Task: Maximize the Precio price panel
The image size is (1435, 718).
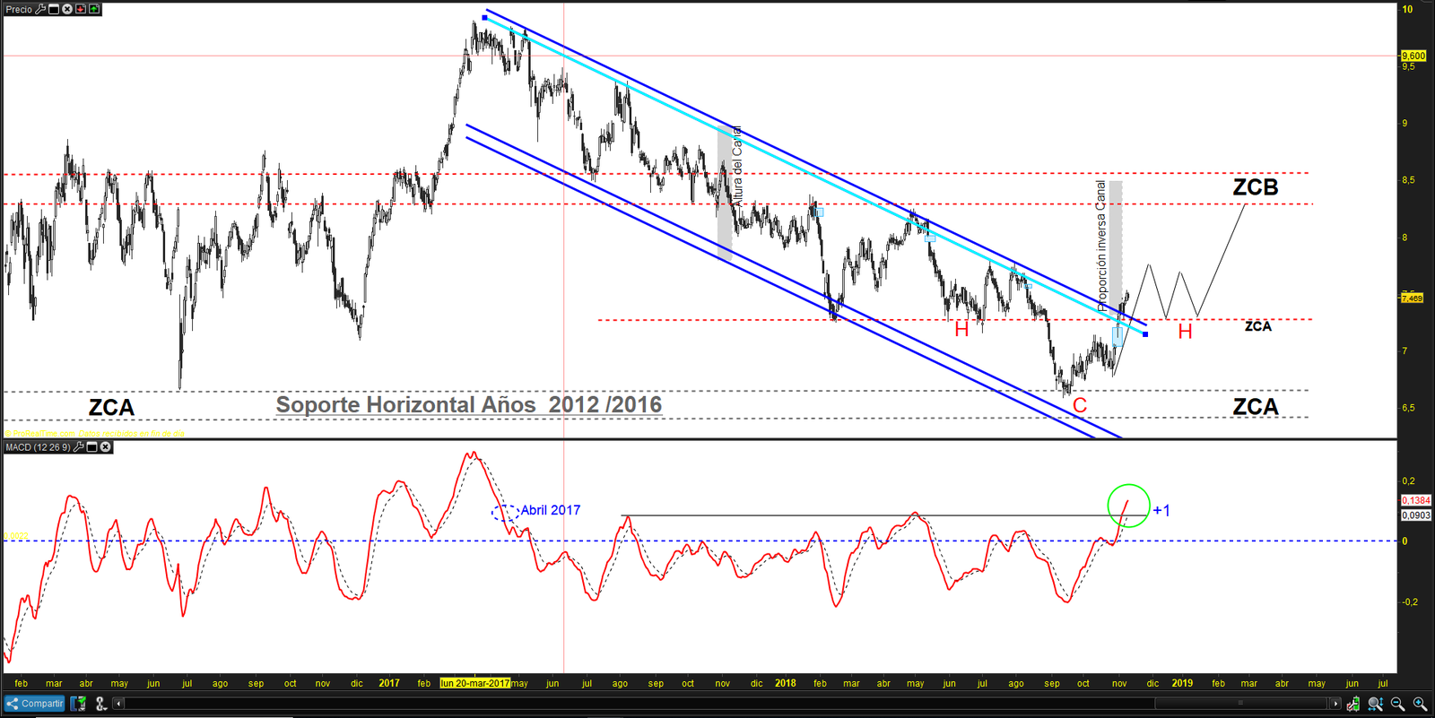Action: click(x=54, y=9)
